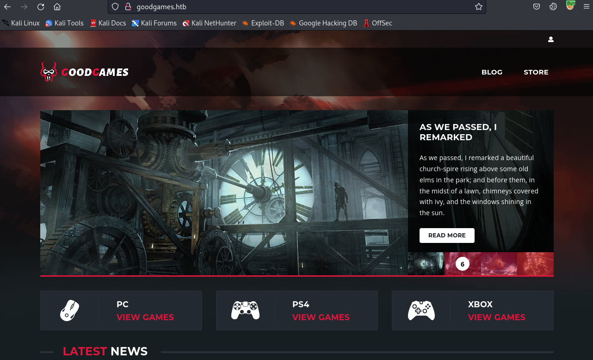Screen dimensions: 593x360
Task: Open the STORE navigation item
Action: coord(536,72)
